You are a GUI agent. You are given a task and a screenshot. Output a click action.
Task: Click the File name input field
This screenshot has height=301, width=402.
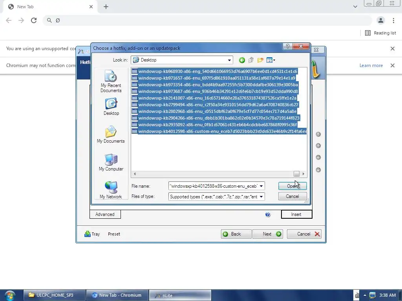coord(214,186)
